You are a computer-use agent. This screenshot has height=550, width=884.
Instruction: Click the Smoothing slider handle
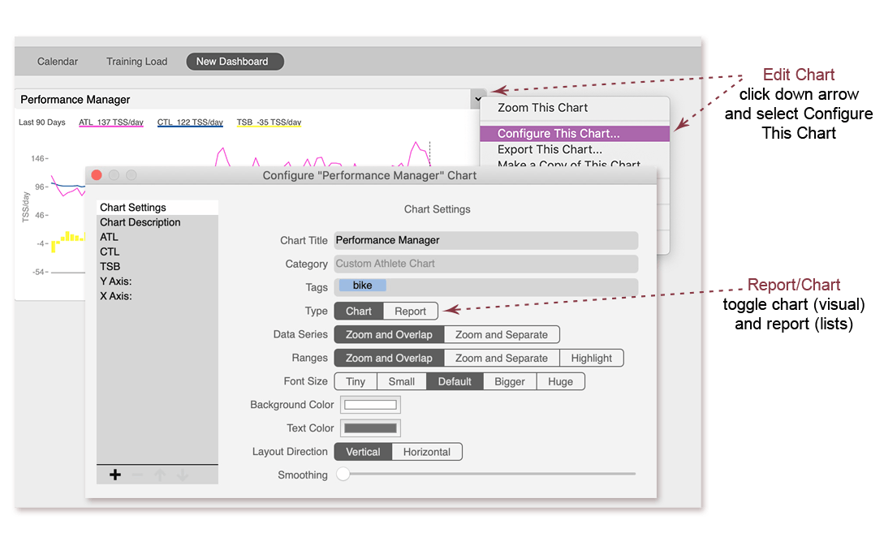[x=343, y=474]
